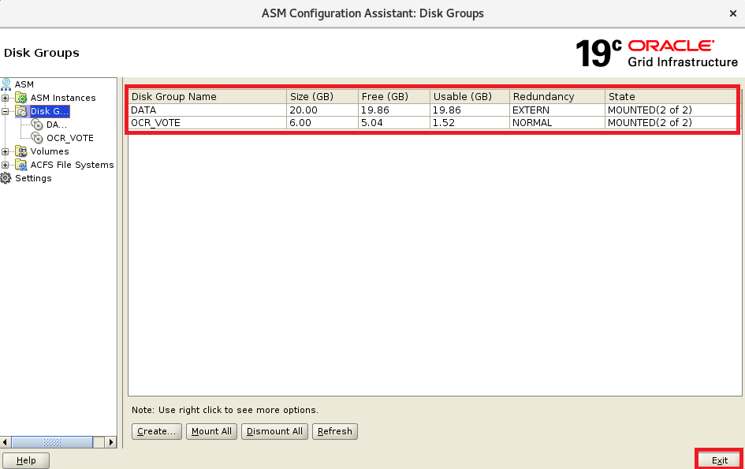Click OCR_VOTE row's MOUNTED(2 of 2) cell
The width and height of the screenshot is (745, 469).
click(672, 123)
